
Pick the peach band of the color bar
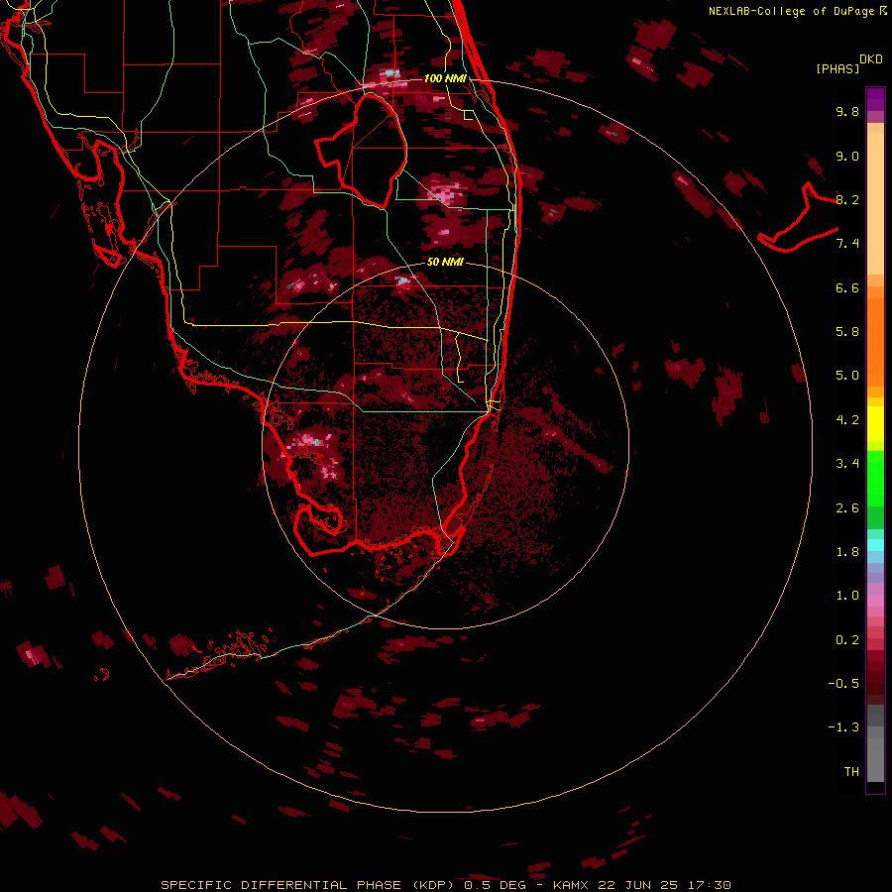[x=875, y=203]
